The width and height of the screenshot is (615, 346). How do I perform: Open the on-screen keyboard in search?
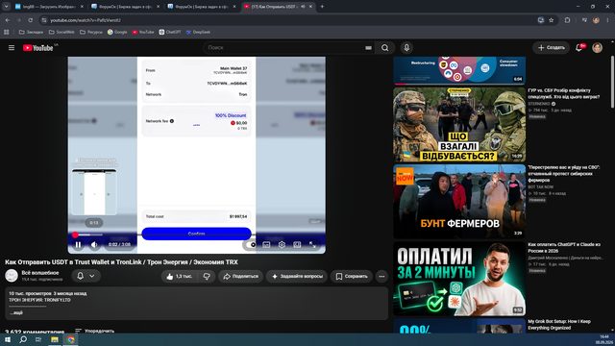click(x=368, y=48)
